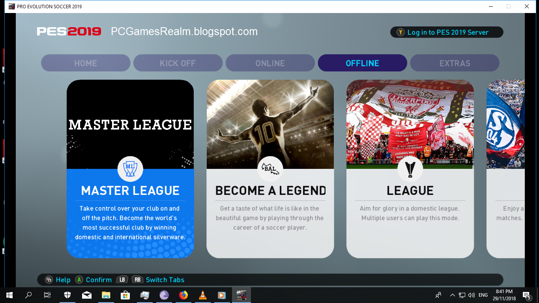Click the ENG language indicator
539x303 pixels.
click(x=483, y=295)
